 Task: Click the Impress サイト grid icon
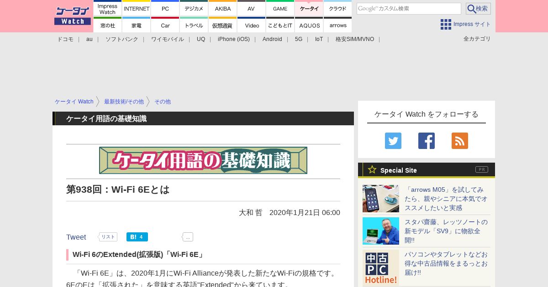point(446,24)
